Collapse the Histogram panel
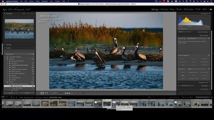The image size is (214, 120). 210,13
